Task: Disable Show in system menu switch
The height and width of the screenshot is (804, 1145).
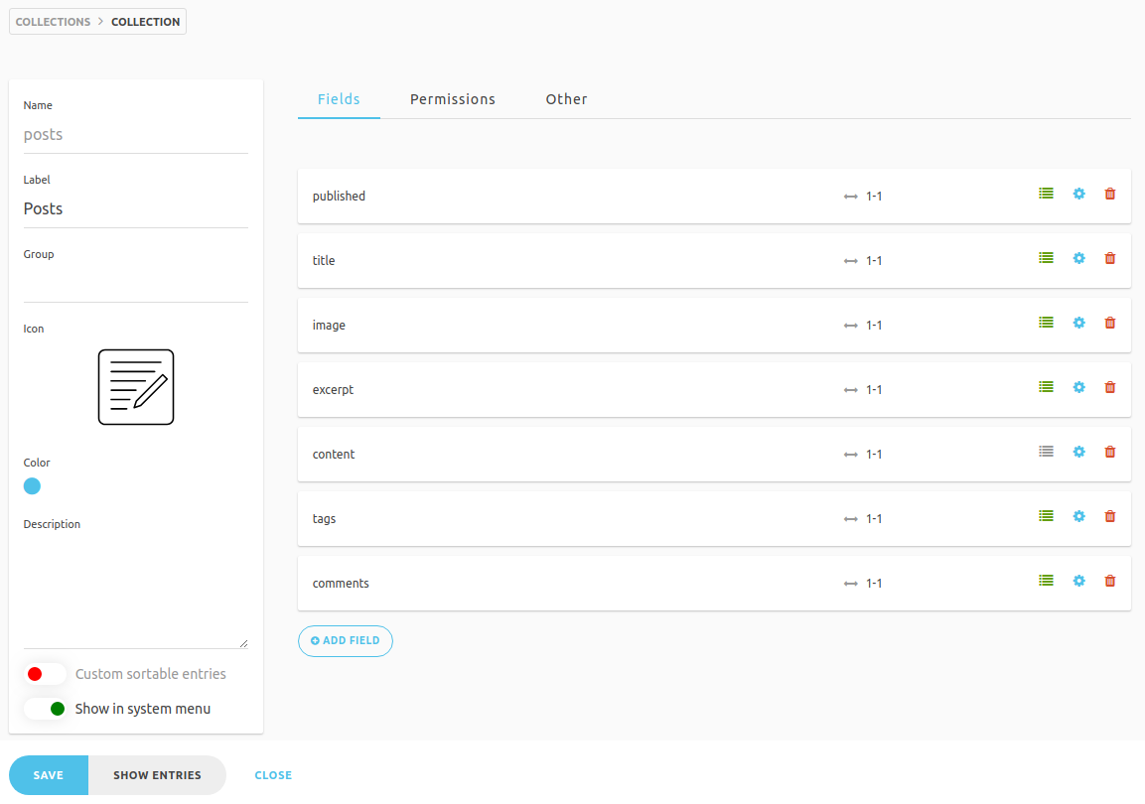Action: pyautogui.click(x=46, y=709)
